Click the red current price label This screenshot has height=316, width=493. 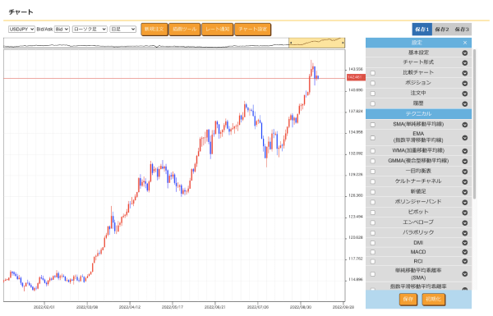(356, 77)
